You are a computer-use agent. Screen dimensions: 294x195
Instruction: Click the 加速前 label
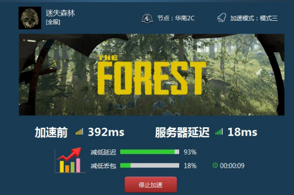[51, 132]
